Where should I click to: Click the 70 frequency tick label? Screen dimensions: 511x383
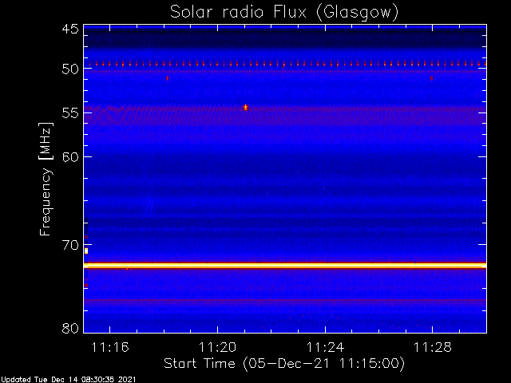tap(70, 245)
